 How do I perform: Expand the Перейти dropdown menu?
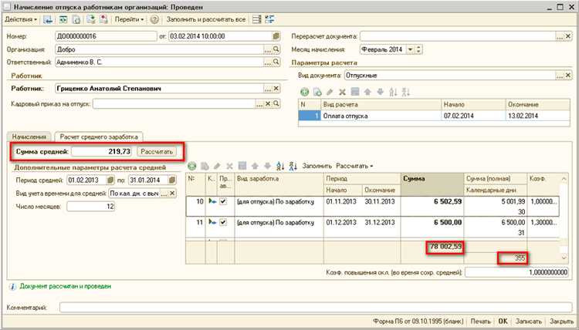(128, 18)
